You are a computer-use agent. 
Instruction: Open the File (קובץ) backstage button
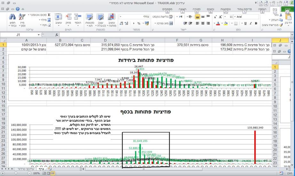288,9
